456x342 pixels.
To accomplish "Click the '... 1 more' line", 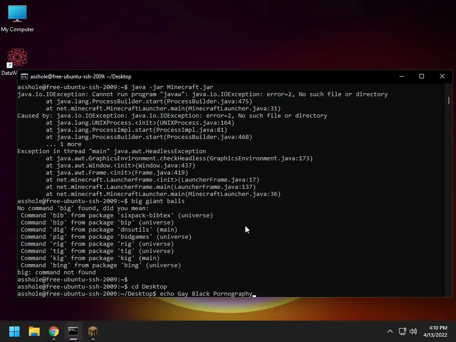I will [64, 144].
